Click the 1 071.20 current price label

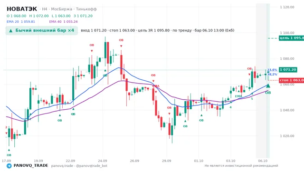tap(288, 70)
